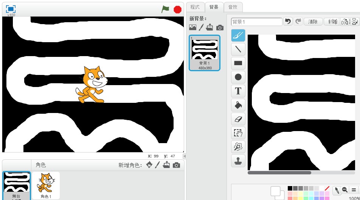
Task: Flip the backdrop up-down
Action: tap(354, 22)
